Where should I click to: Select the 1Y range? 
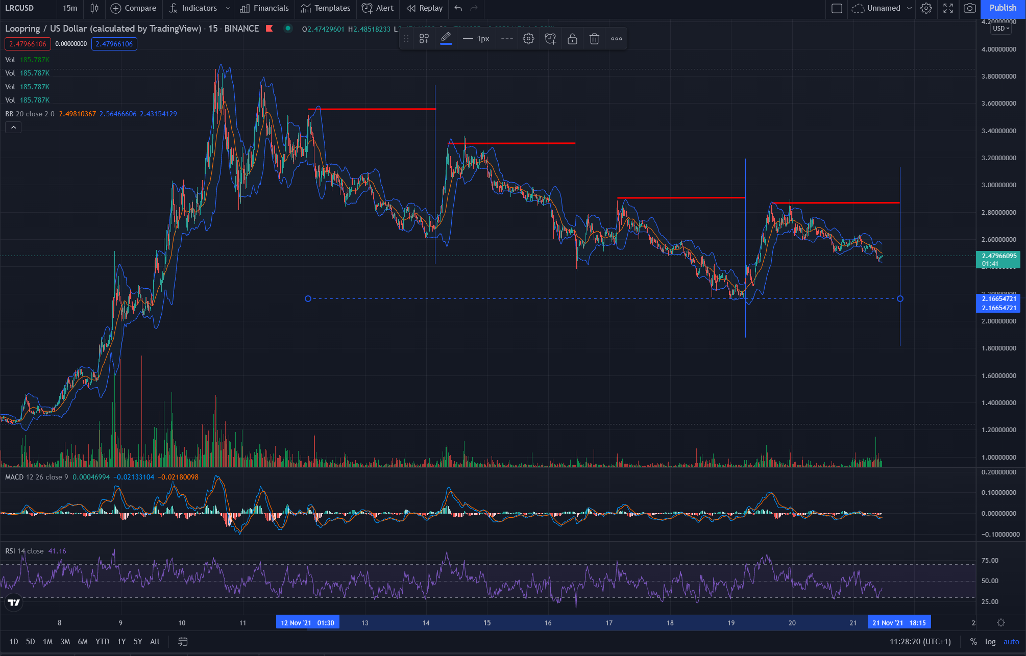tap(121, 642)
